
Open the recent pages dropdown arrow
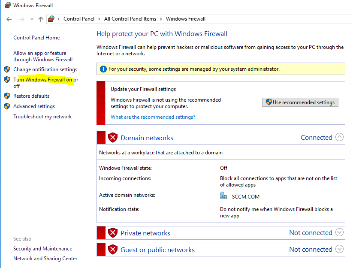31,19
